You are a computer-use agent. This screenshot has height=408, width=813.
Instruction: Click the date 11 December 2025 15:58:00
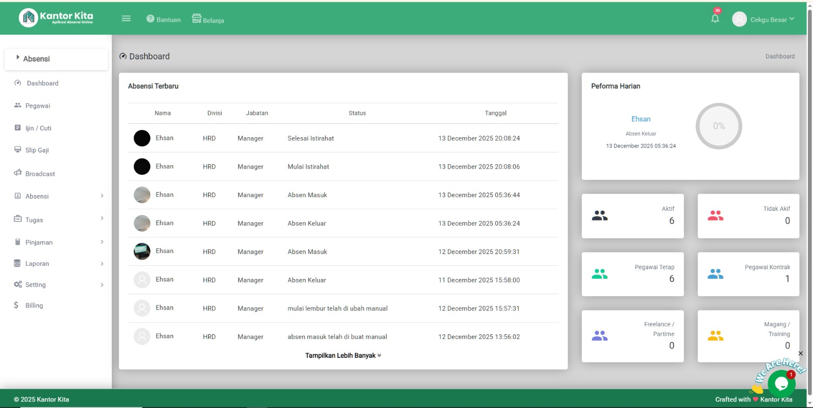click(x=479, y=280)
